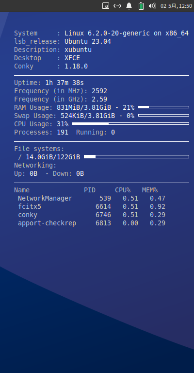The height and width of the screenshot is (373, 194).
Task: Click the 'PID' column header
Action: 90,190
